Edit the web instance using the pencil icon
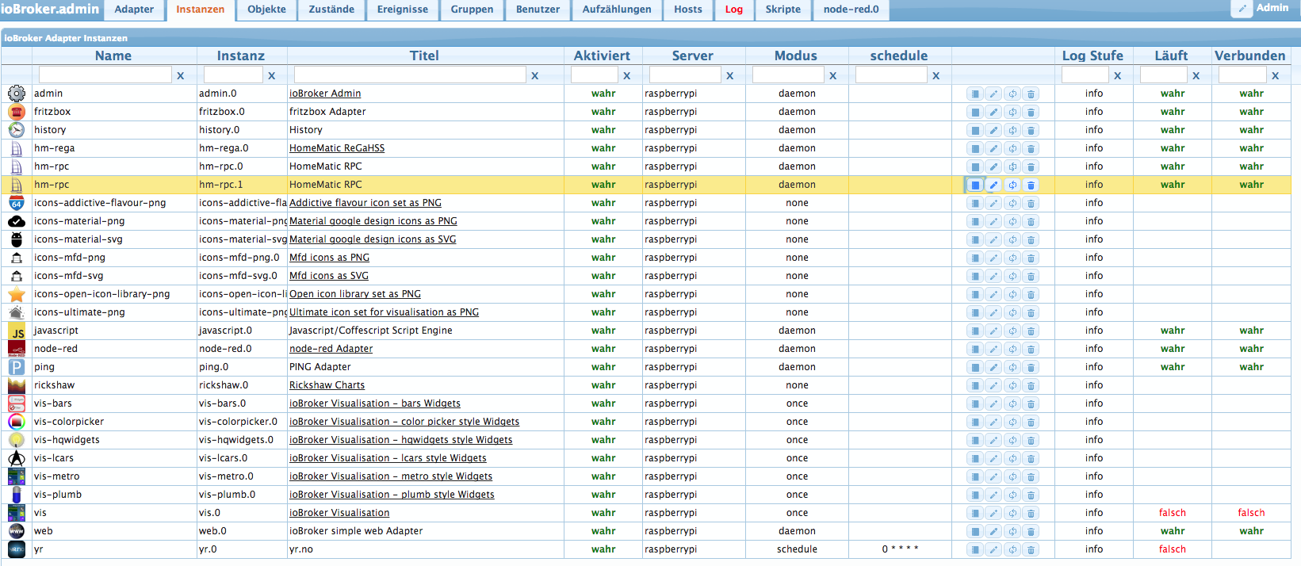Screen dimensions: 1301x566 (993, 531)
